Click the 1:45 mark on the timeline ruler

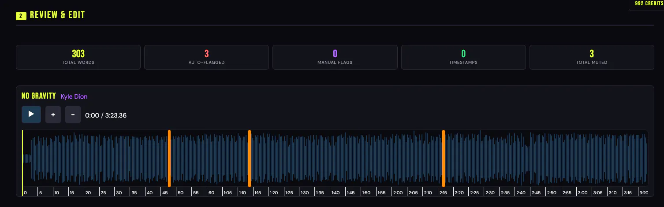(351, 192)
